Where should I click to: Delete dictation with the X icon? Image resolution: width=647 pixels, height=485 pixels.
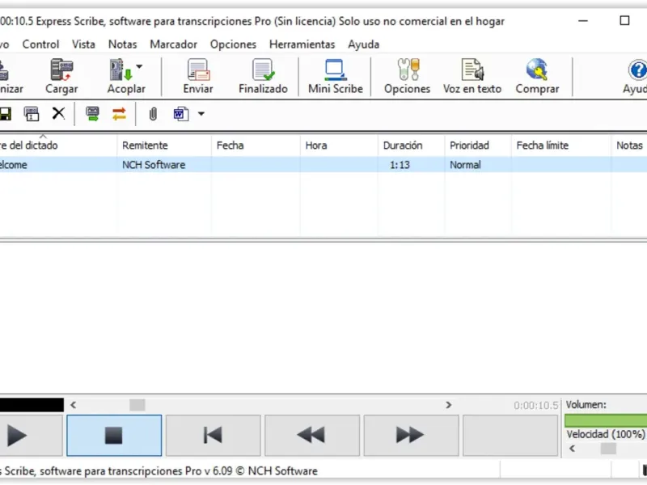click(58, 113)
